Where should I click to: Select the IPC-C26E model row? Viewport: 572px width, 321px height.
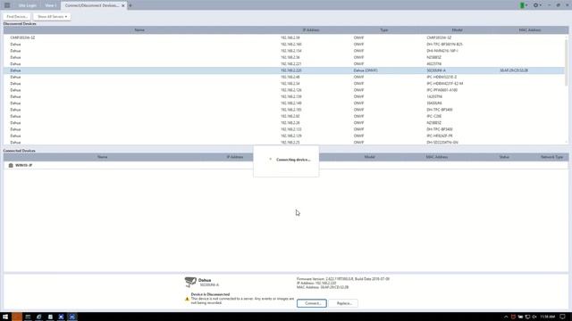[284, 117]
